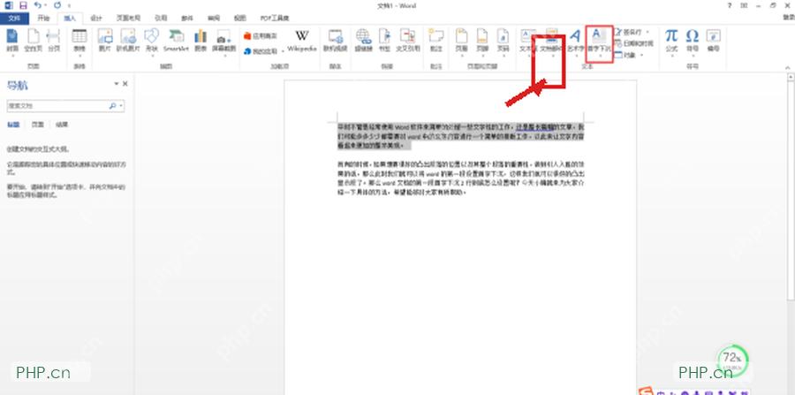Switch to the Home (开始) tab
The image size is (795, 395).
[43, 19]
